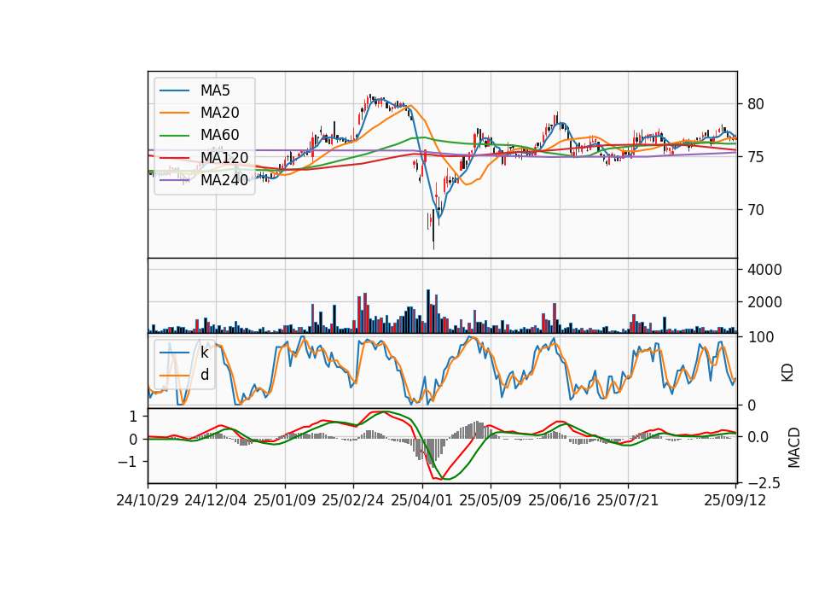Click the KD axis title

click(x=787, y=373)
